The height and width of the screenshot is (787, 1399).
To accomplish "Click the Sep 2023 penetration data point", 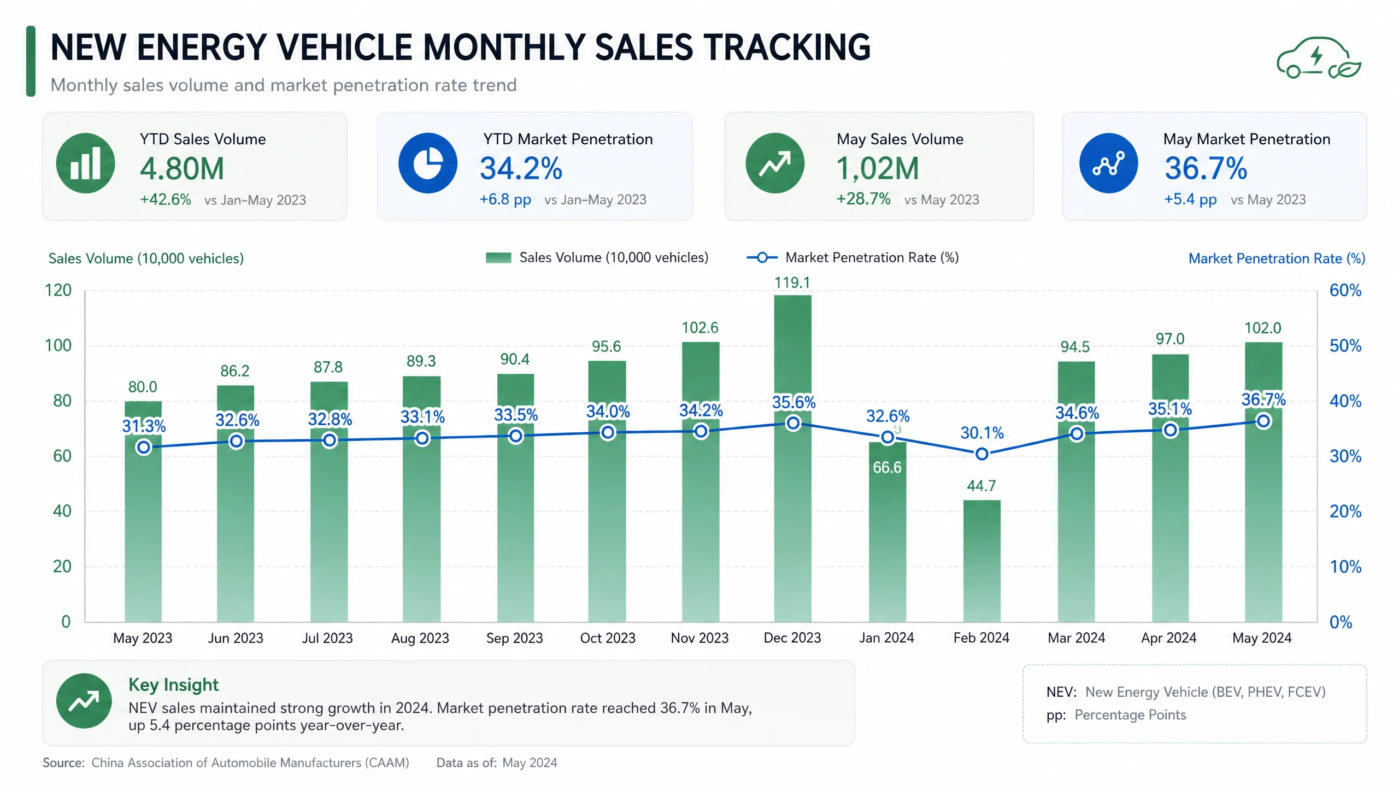I will (x=515, y=436).
